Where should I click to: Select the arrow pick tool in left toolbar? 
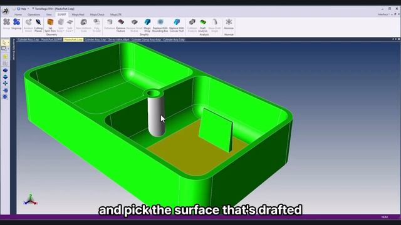[4, 42]
